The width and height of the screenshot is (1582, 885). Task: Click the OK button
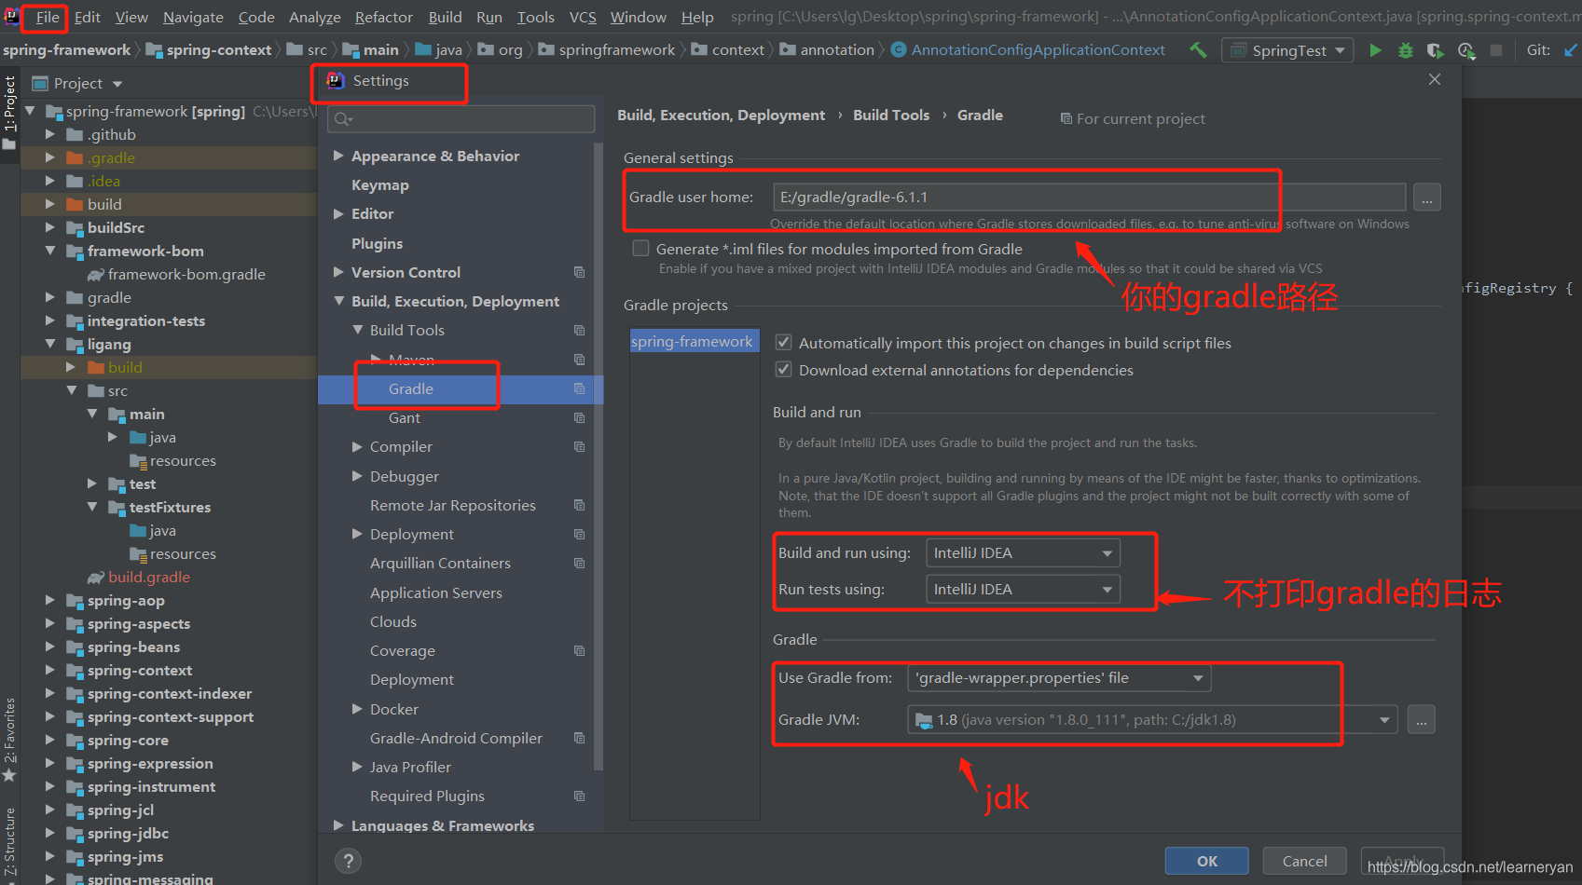click(x=1207, y=862)
